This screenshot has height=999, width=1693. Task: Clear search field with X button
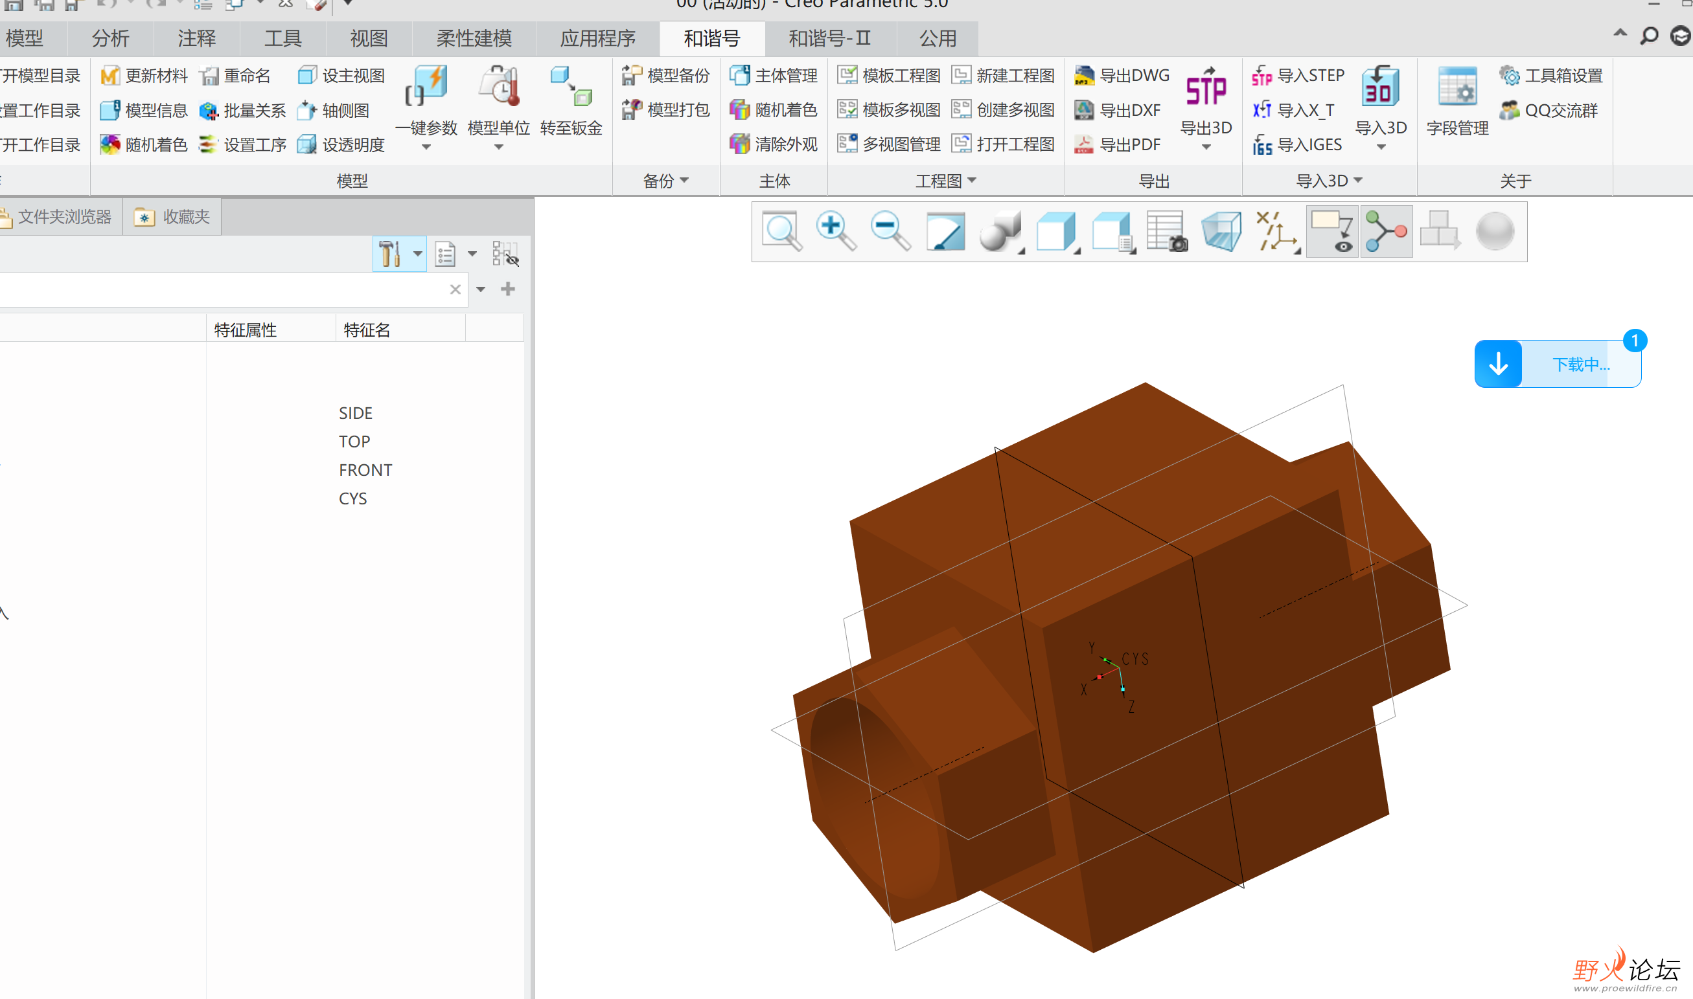coord(455,289)
